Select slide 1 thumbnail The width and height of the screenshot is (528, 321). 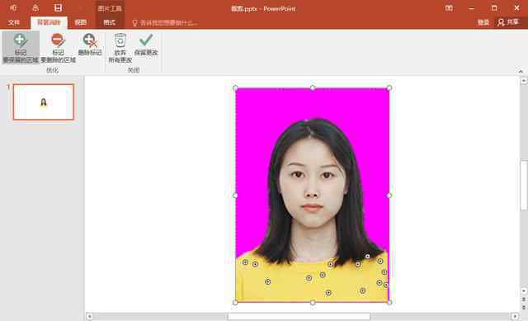coord(44,102)
